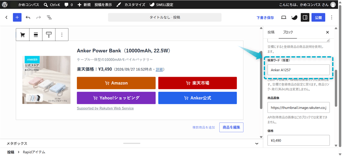Click the 楽天価格:¥3,490 price text
The image size is (342, 156).
94,69
